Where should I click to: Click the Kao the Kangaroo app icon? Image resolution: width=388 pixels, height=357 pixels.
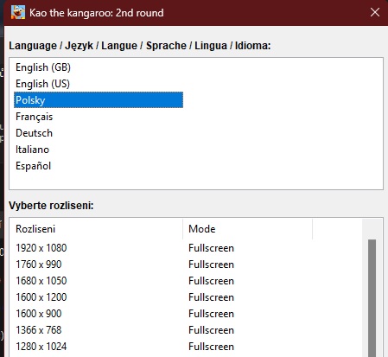tap(18, 12)
